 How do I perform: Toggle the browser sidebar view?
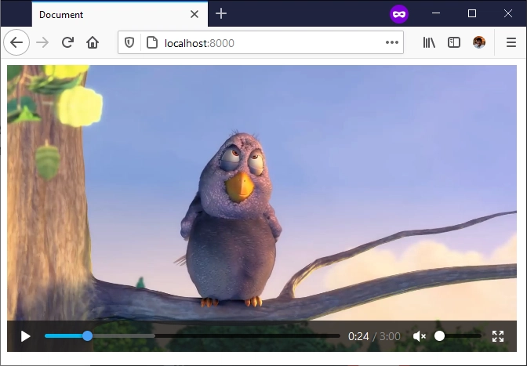click(454, 42)
